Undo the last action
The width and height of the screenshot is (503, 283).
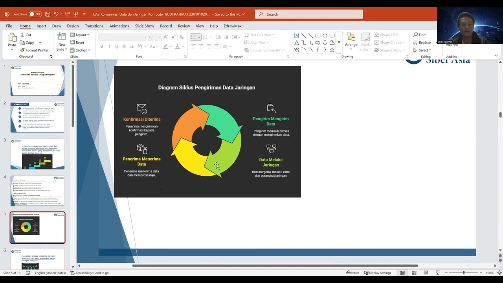tap(56, 14)
